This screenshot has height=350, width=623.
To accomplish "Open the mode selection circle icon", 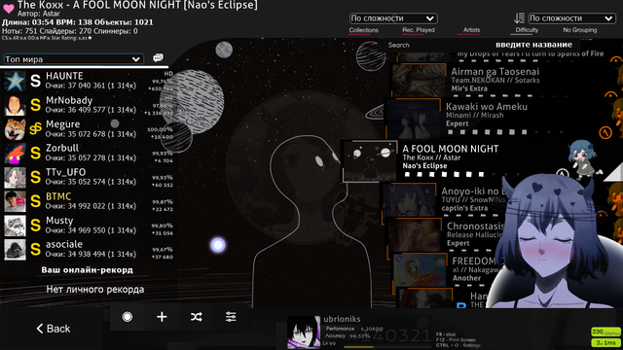I will 128,317.
